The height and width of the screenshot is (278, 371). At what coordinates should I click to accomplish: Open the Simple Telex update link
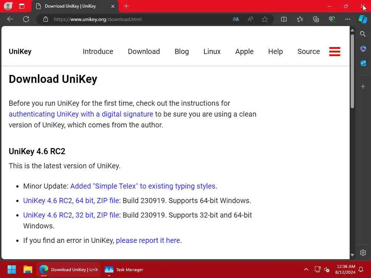[143, 186]
